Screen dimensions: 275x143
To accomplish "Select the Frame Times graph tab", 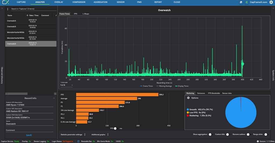I will 64,14.
